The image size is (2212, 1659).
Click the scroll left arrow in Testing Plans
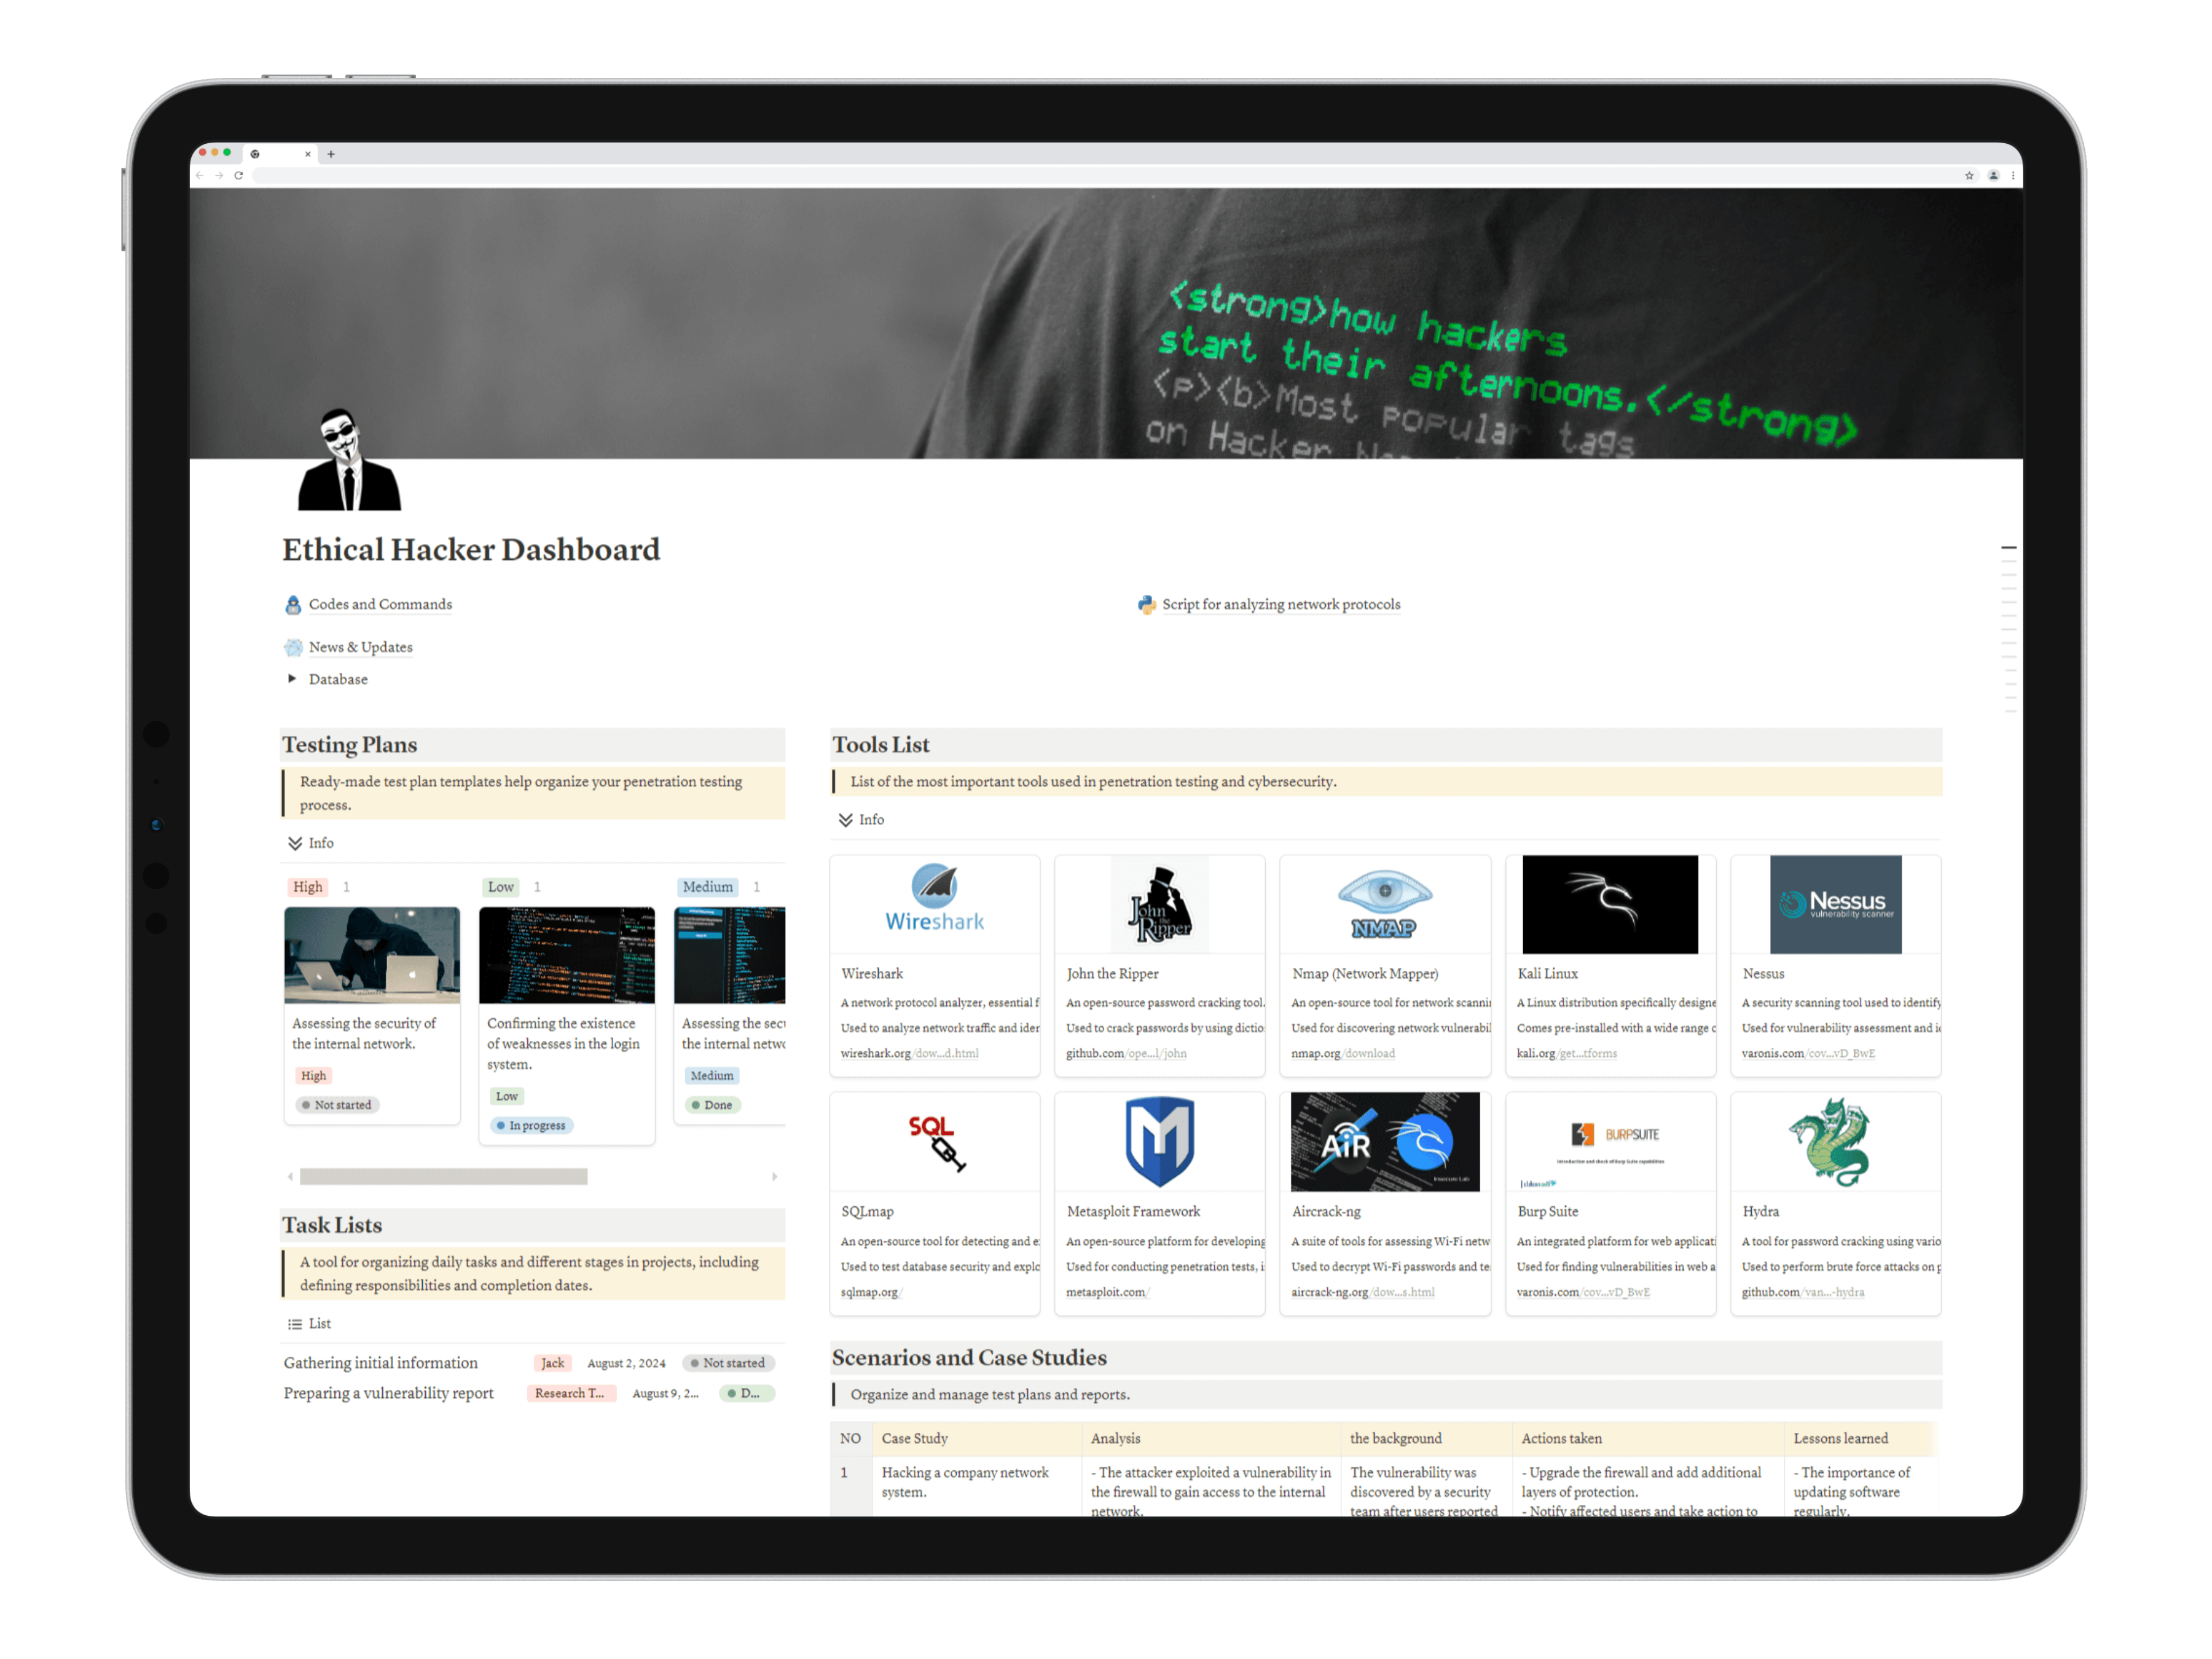click(x=291, y=1177)
